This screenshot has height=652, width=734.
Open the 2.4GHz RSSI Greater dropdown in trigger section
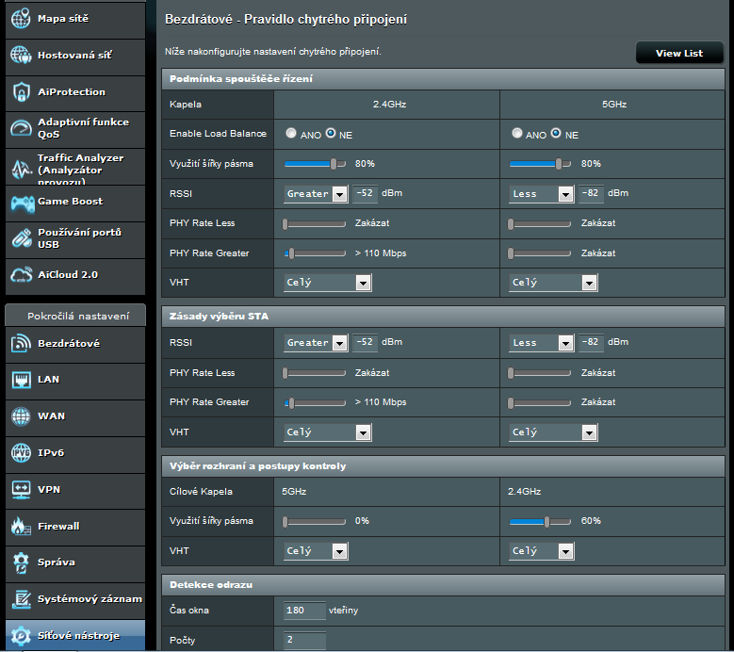pos(316,194)
